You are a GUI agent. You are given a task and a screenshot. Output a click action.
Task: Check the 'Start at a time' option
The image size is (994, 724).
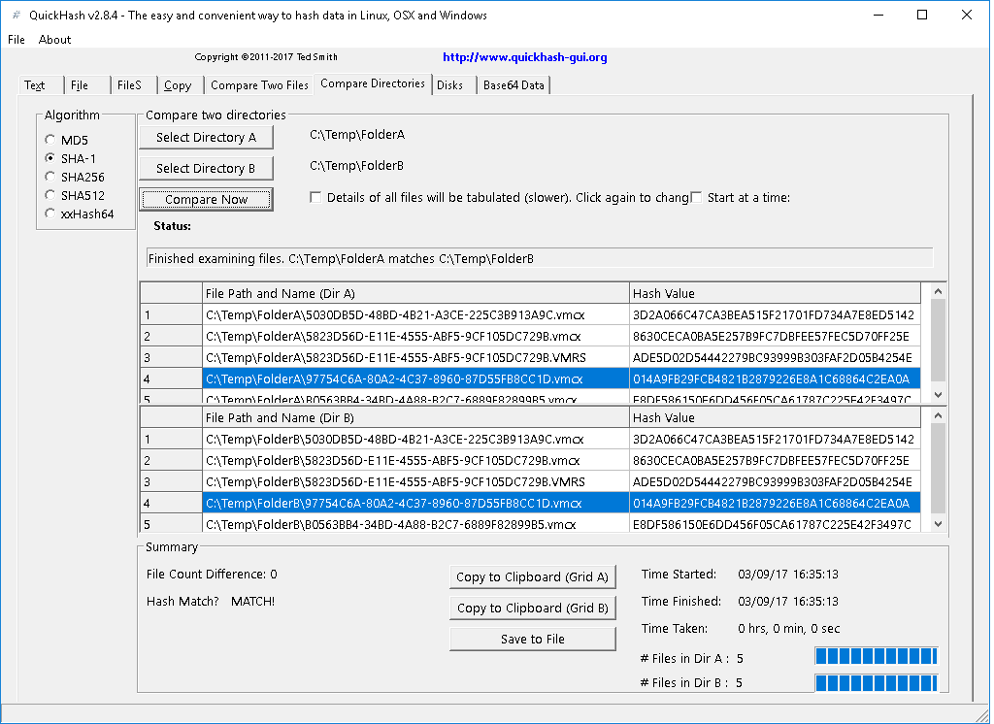(695, 197)
